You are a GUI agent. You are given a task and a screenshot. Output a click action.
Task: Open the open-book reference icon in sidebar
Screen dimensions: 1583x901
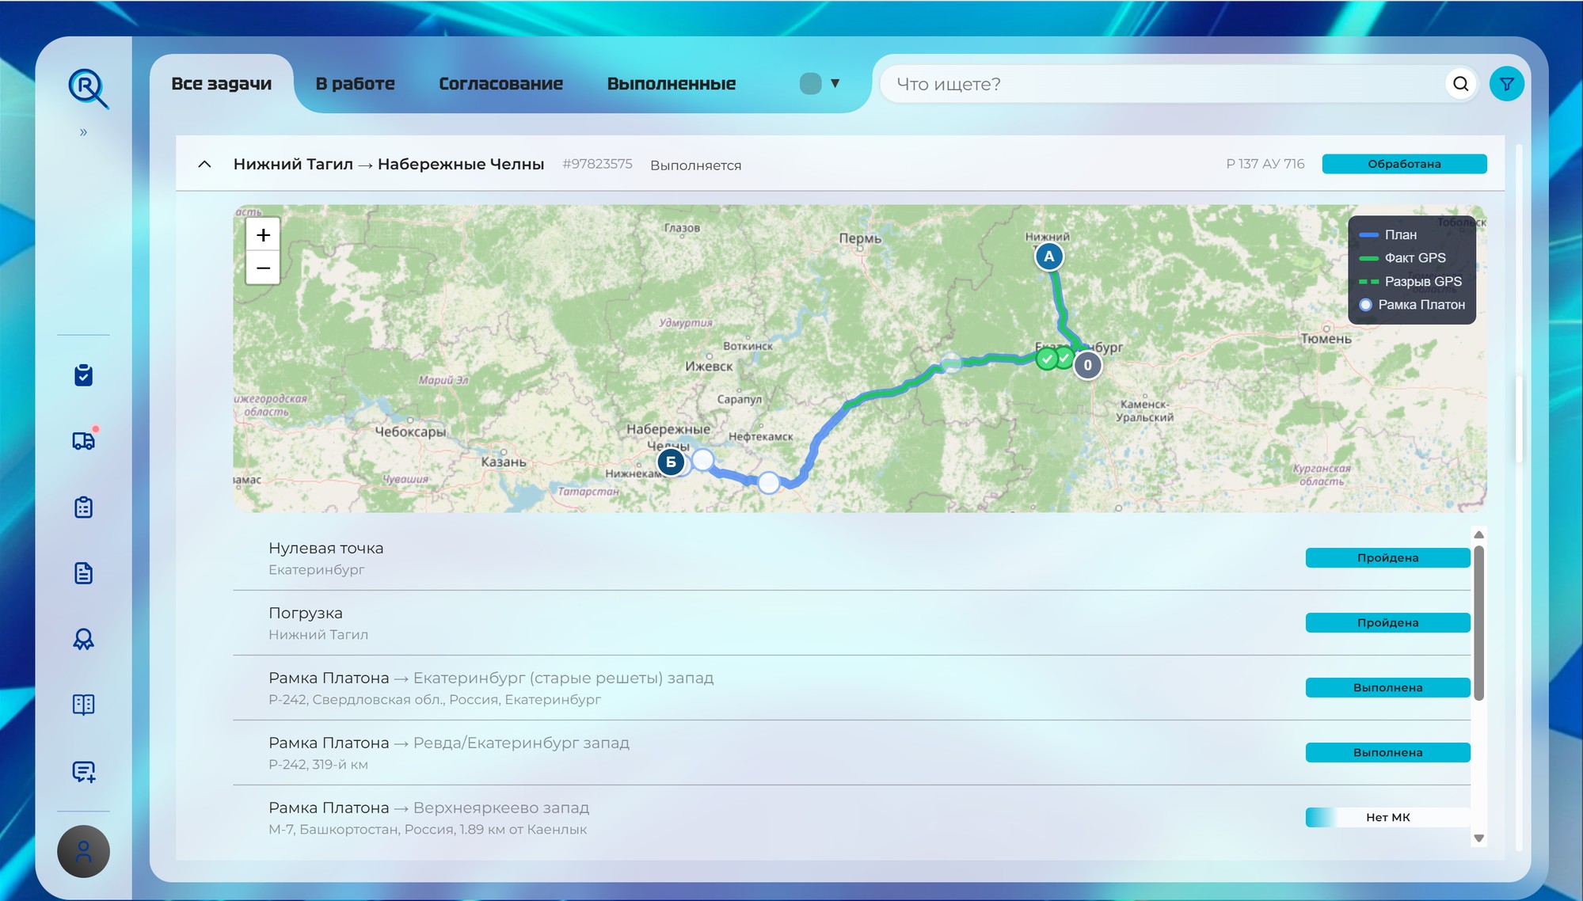[83, 705]
